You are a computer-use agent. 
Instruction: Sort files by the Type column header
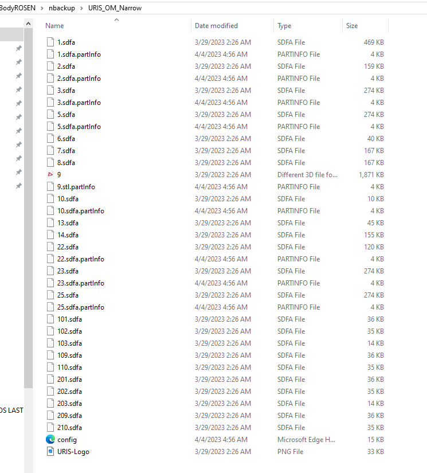click(284, 26)
